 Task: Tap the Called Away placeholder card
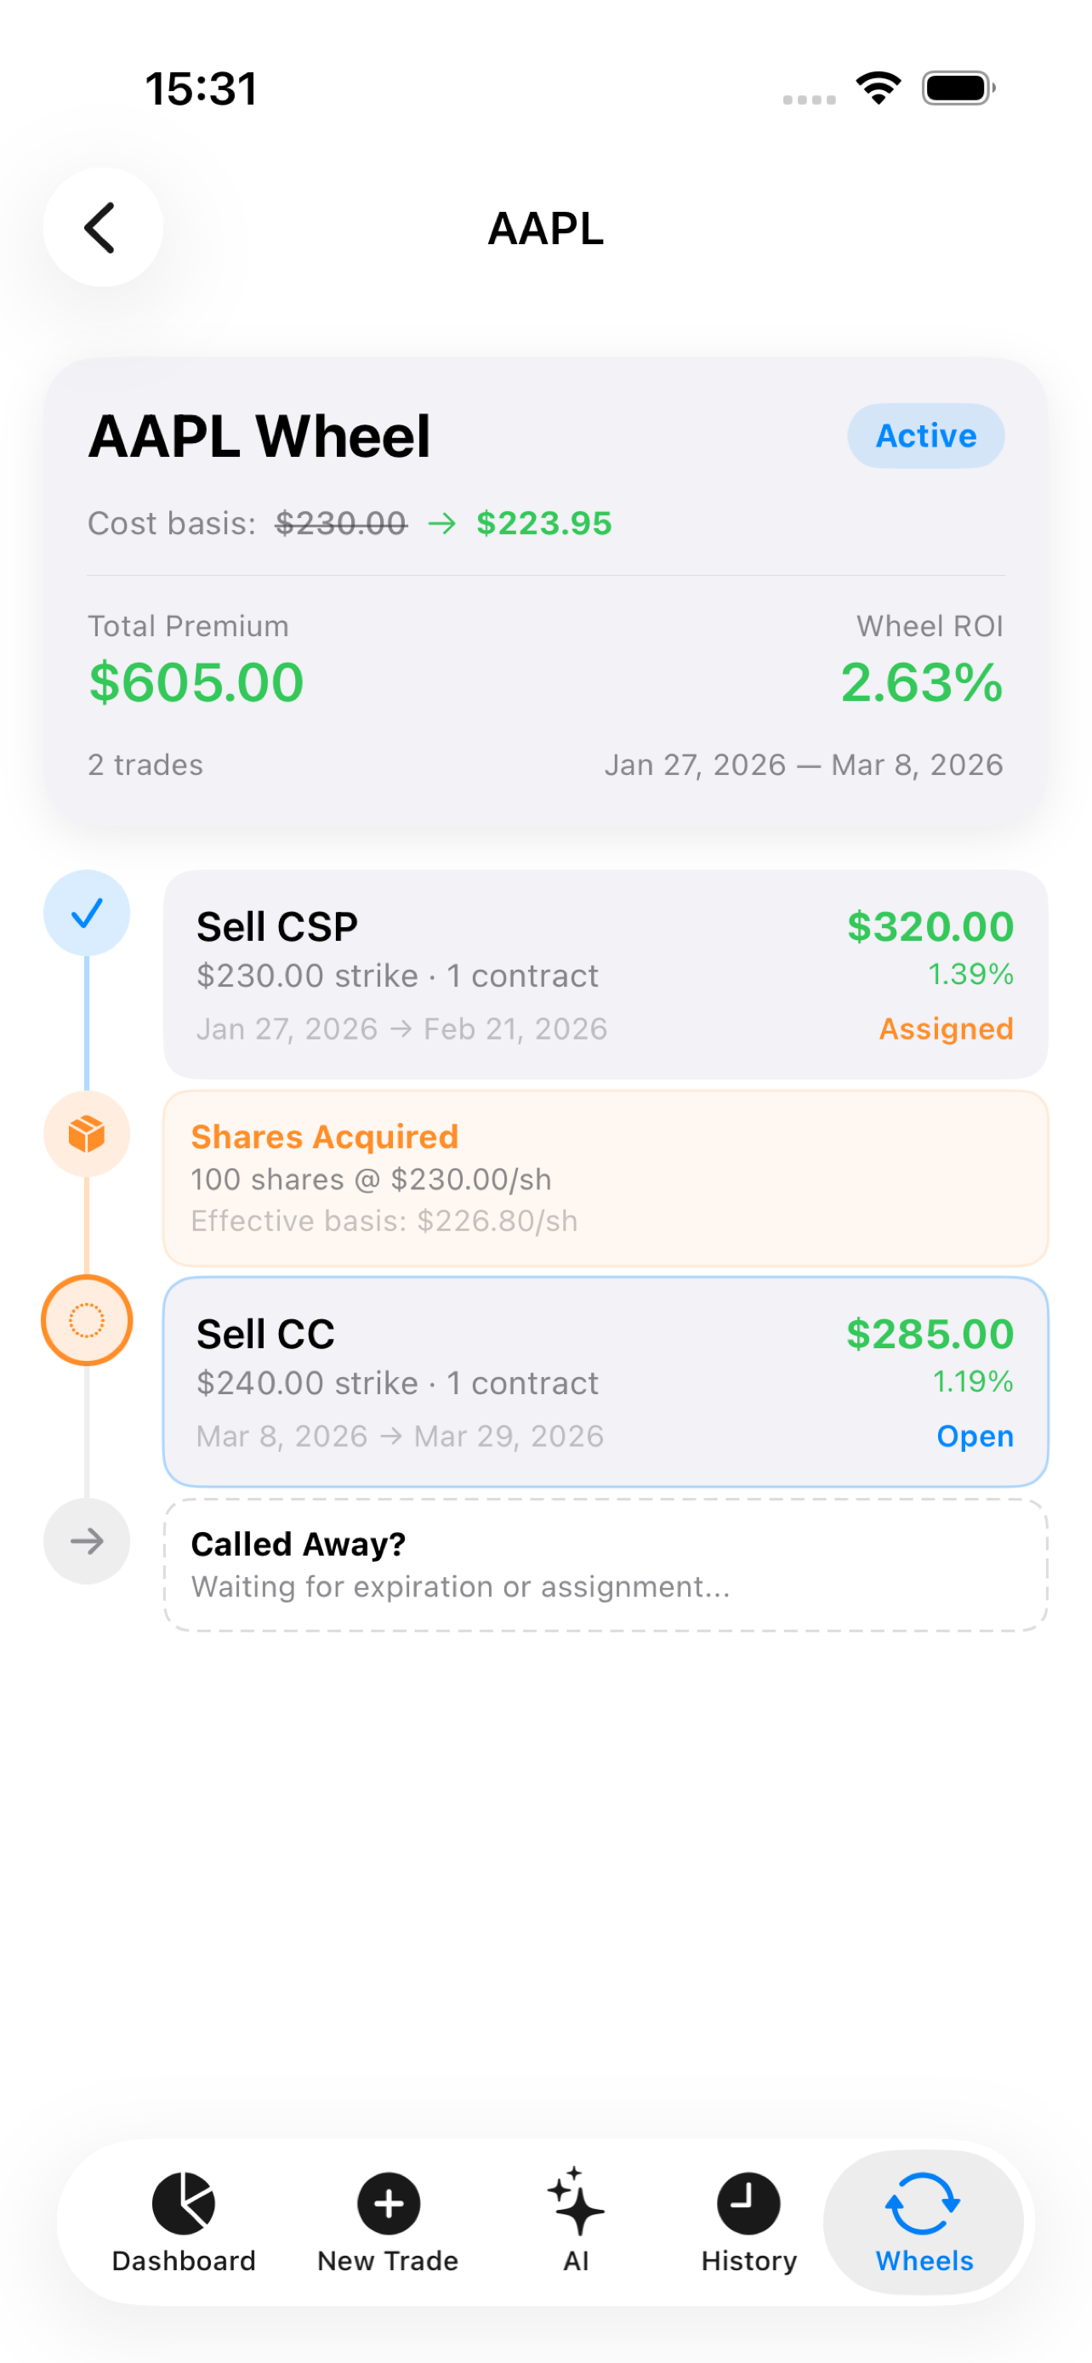606,1565
